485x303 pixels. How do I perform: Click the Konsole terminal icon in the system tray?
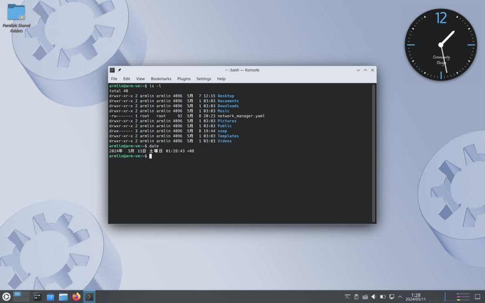click(347, 297)
